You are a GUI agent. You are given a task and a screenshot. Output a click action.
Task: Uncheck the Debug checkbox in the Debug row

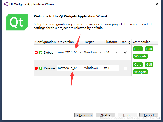[x=125, y=53]
